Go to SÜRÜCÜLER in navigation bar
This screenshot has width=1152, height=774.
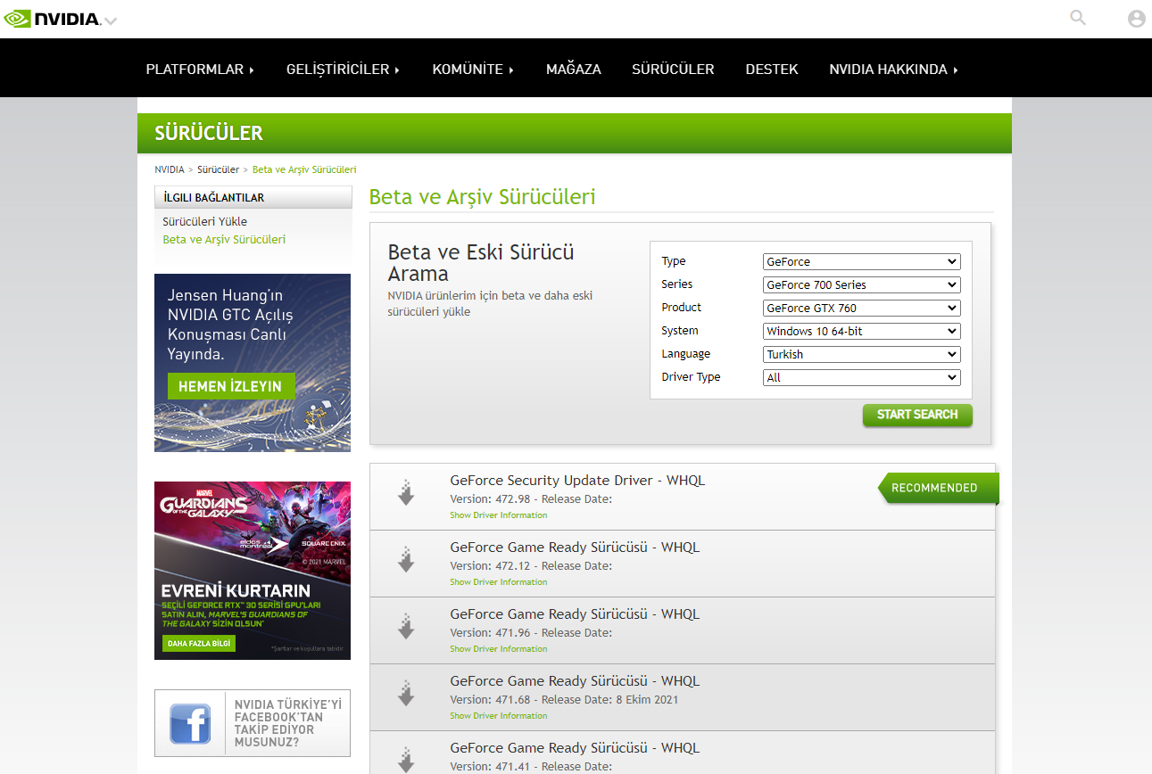pyautogui.click(x=673, y=70)
